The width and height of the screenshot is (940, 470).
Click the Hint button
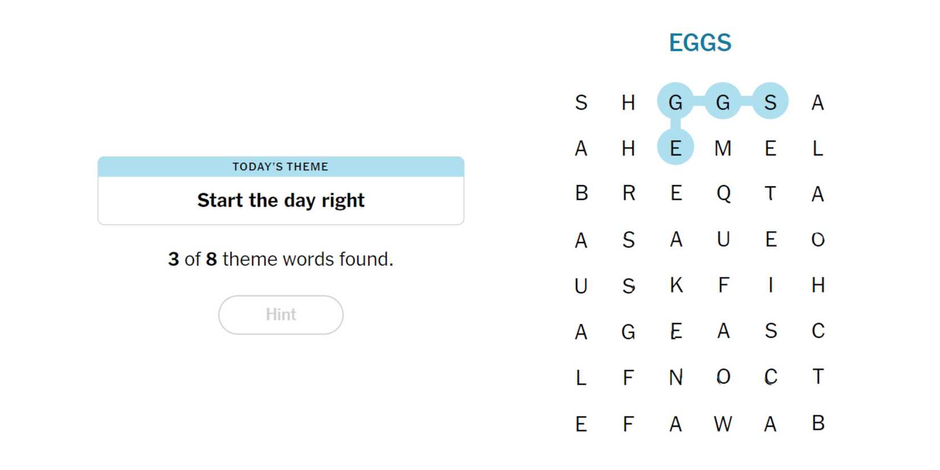point(281,314)
